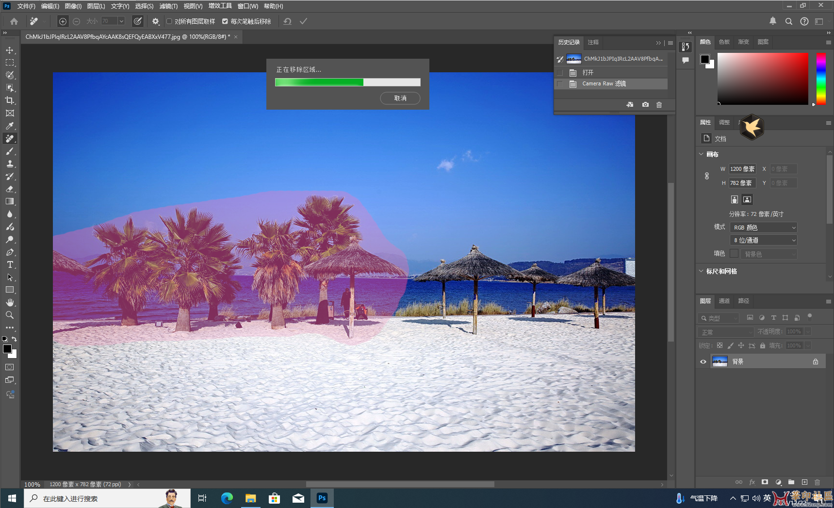Toggle link between width and height
This screenshot has height=508, width=834.
(x=707, y=176)
